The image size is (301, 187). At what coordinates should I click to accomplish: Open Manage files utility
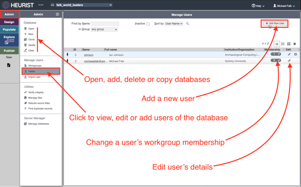click(33, 97)
